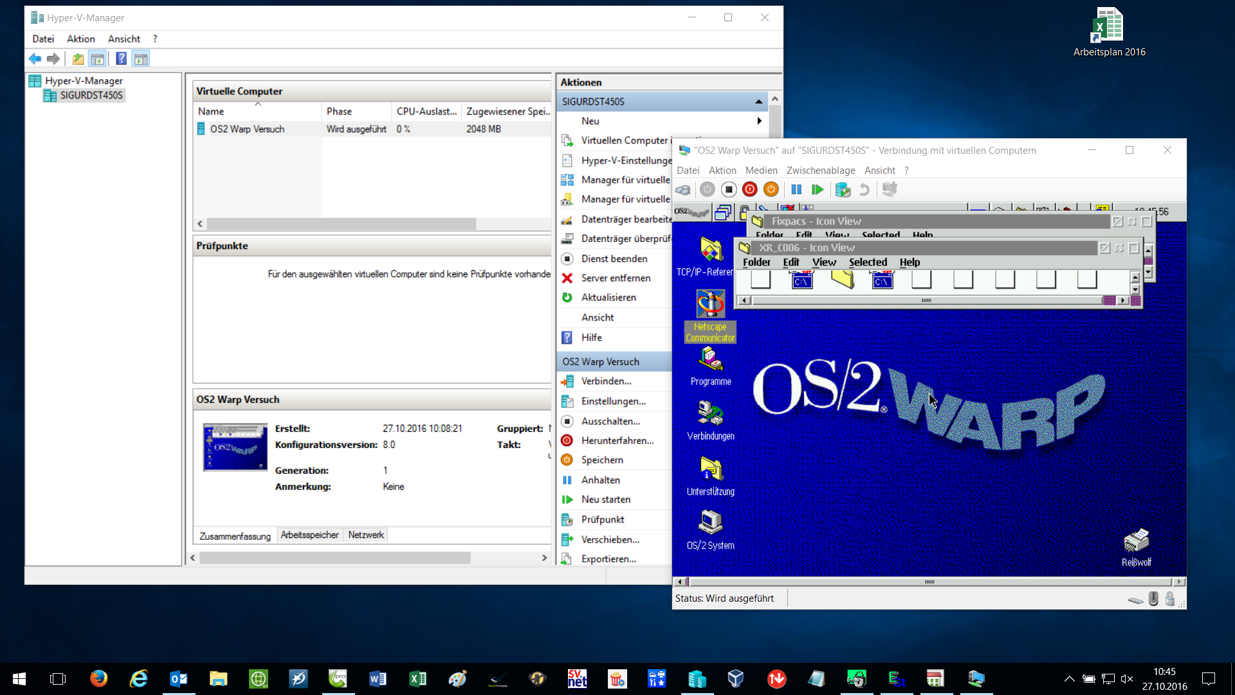The image size is (1235, 695).
Task: Click Speichern in the Aktionen pane
Action: pyautogui.click(x=602, y=459)
